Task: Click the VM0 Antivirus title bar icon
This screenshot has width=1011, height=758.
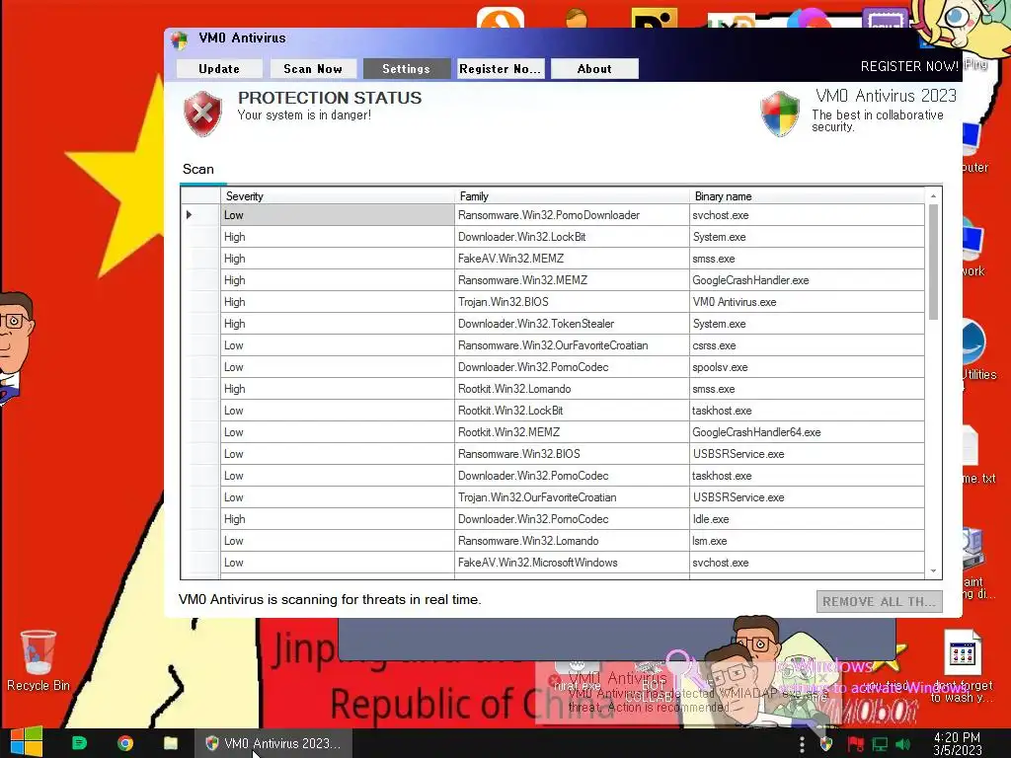Action: pos(180,39)
